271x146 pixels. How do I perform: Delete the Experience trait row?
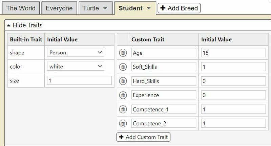pyautogui.click(x=123, y=95)
